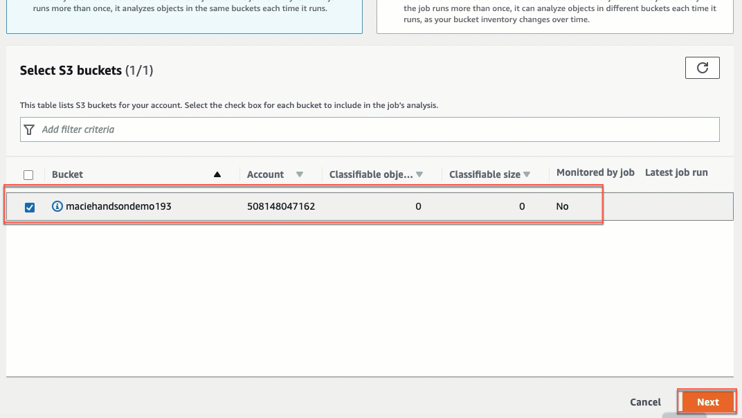Click the Latest job run header
This screenshot has width=742, height=418.
coord(676,172)
